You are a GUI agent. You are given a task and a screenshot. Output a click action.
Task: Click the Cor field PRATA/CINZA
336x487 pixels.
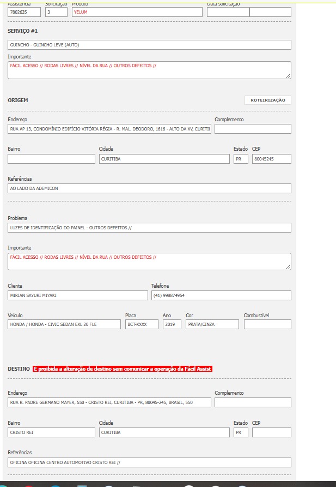[x=212, y=324]
